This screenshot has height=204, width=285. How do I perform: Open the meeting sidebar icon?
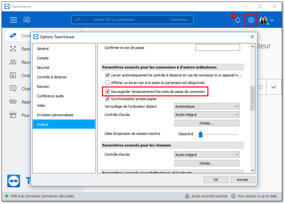click(x=13, y=62)
